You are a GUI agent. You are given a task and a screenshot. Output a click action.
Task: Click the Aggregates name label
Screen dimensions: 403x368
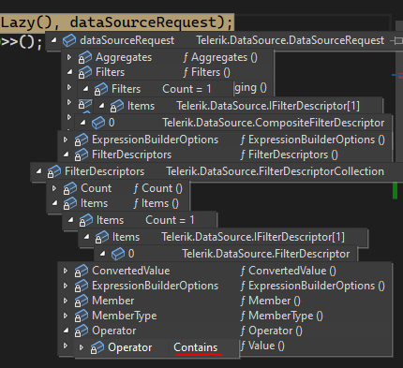coord(124,58)
